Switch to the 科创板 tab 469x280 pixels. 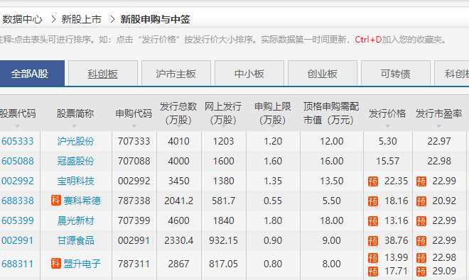tap(102, 74)
